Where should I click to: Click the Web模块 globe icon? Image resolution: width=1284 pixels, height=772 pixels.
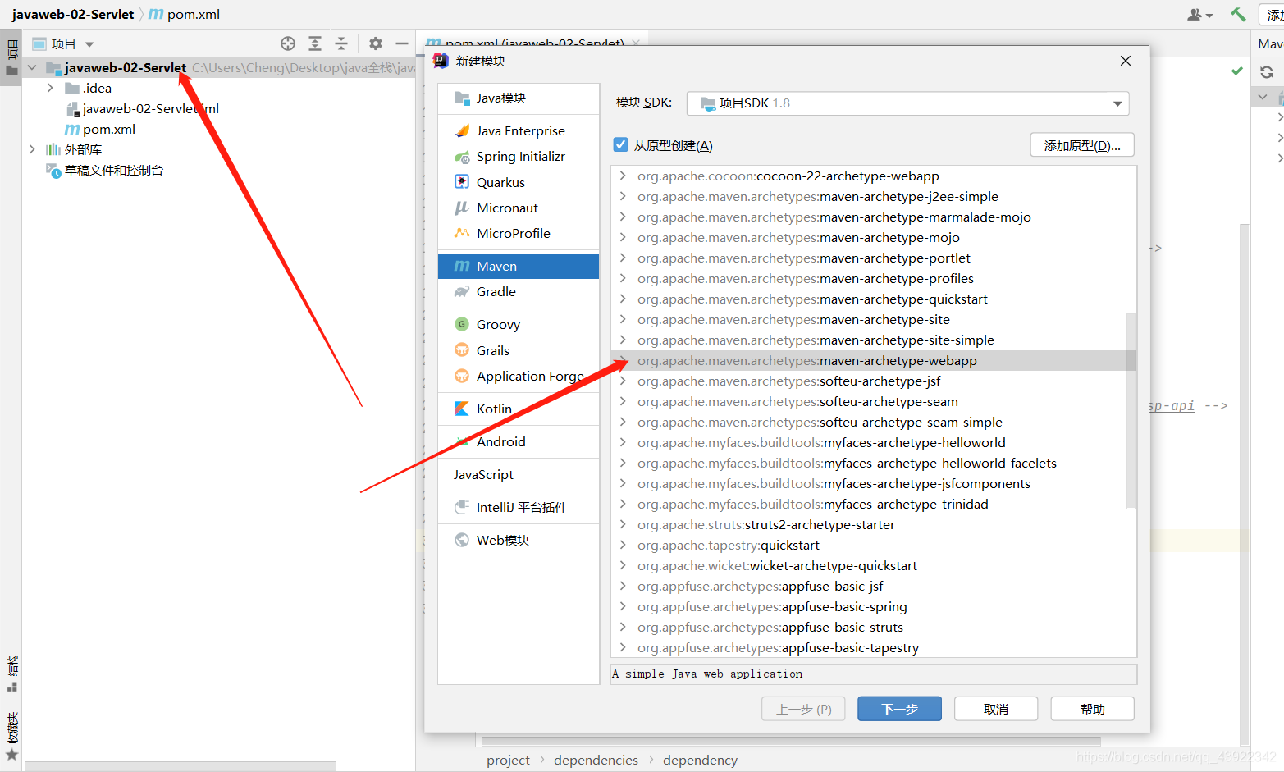[x=462, y=540]
